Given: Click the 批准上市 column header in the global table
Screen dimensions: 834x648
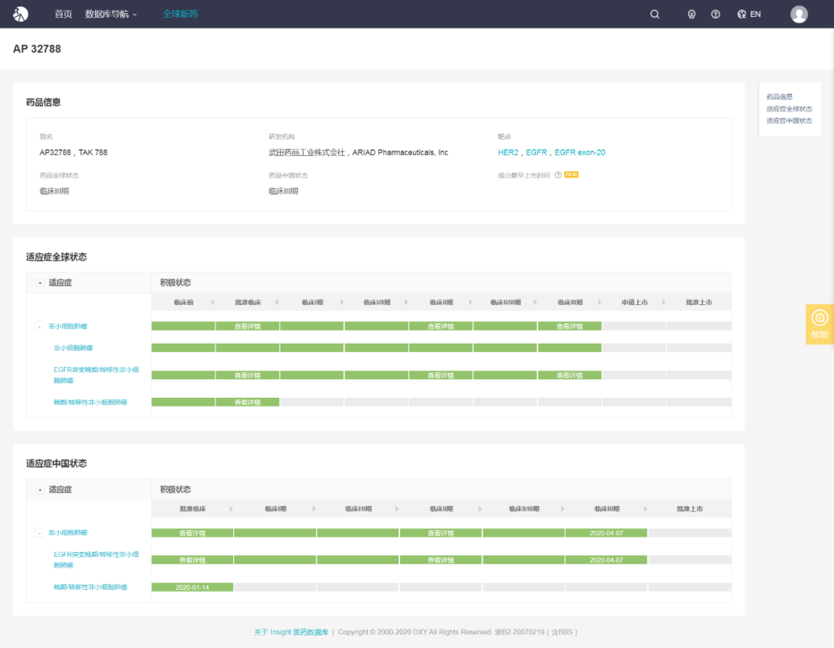Looking at the screenshot, I should tap(698, 302).
